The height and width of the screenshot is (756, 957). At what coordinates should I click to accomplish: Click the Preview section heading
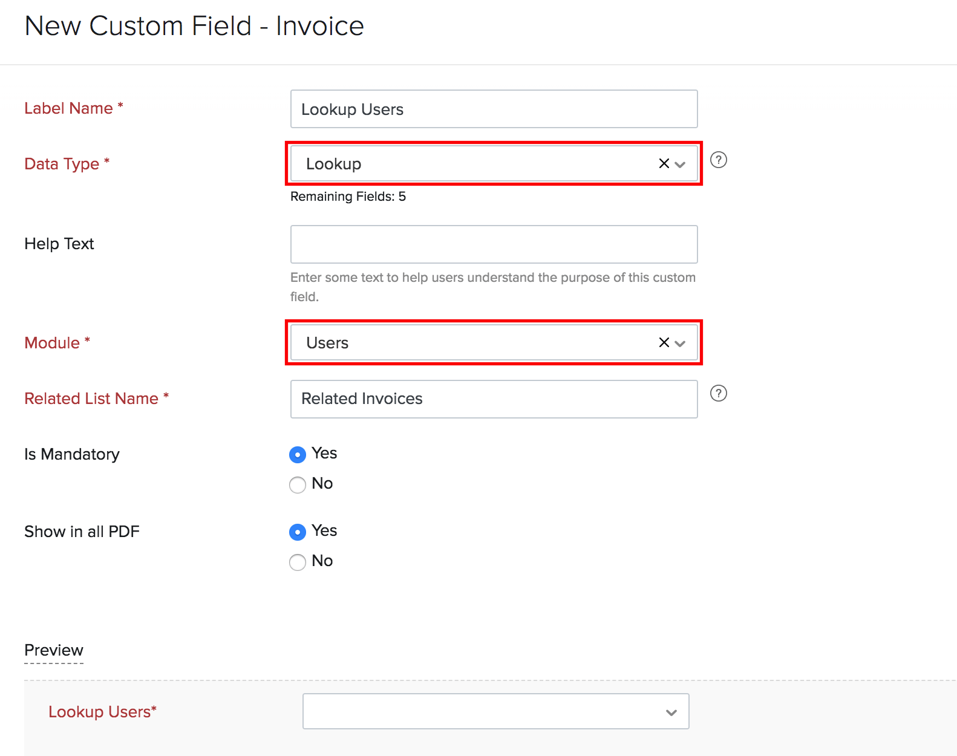[x=54, y=650]
